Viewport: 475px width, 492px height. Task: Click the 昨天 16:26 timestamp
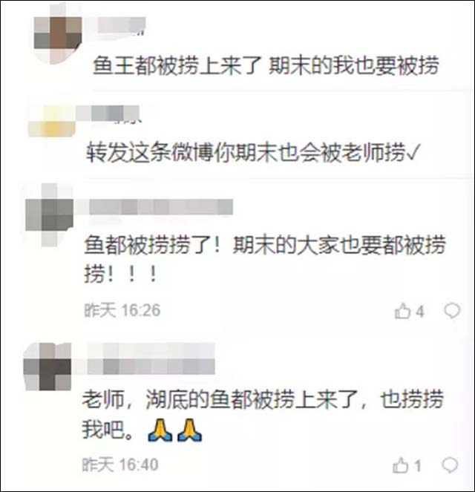(122, 310)
